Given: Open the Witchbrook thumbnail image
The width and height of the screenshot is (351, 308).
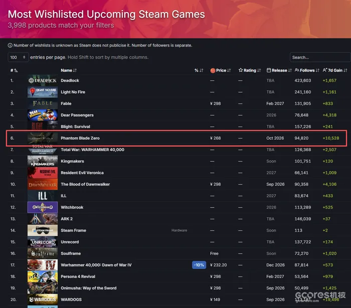Looking at the screenshot, I should coord(43,208).
